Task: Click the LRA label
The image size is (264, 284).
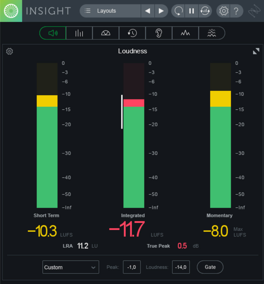Action: [x=68, y=246]
